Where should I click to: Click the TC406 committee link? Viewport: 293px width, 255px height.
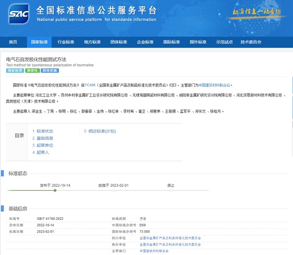point(90,85)
